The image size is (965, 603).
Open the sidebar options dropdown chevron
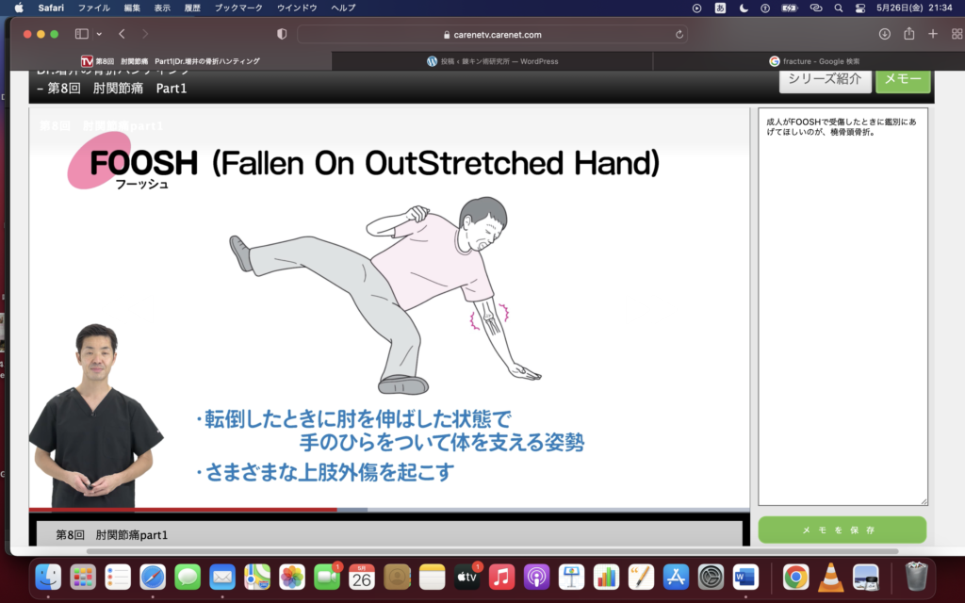(98, 34)
